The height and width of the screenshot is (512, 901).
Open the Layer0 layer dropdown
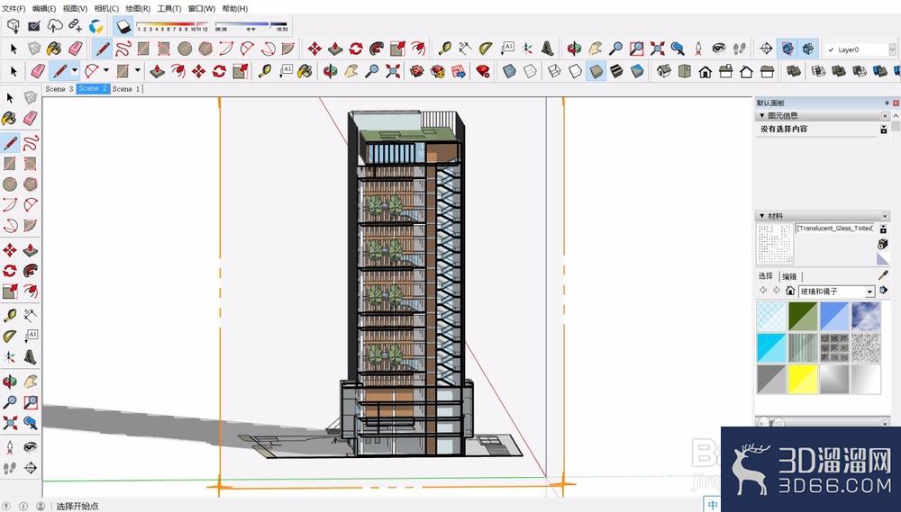click(892, 49)
